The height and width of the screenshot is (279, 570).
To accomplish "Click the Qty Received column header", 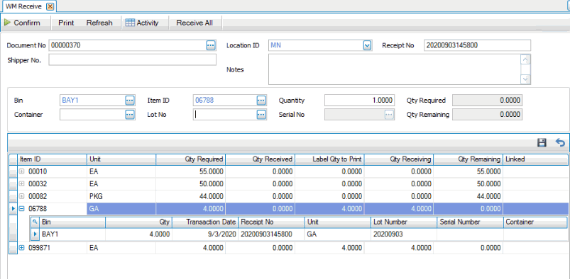I will (x=261, y=159).
